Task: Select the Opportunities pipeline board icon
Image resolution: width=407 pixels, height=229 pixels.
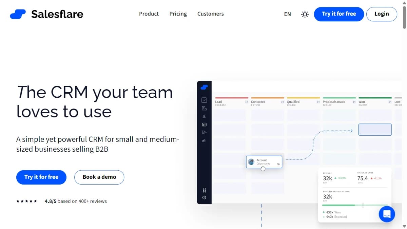Action: point(204,125)
